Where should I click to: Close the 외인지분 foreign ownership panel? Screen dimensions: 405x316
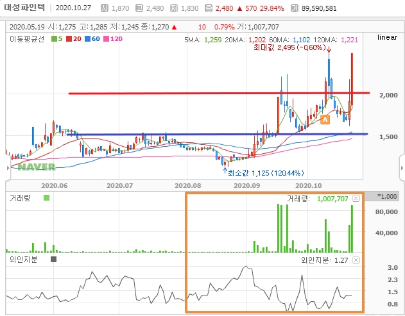[356, 260]
